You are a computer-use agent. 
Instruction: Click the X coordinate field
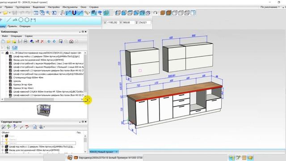113,22
